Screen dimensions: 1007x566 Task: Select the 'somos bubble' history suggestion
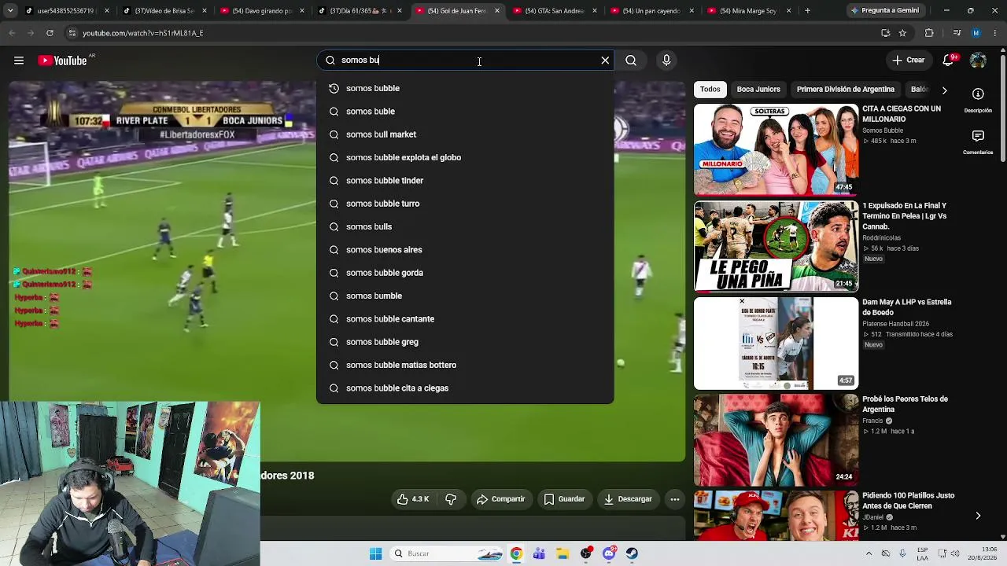(465, 88)
